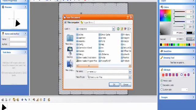The width and height of the screenshot is (196, 110).
Task: Click Cancel button in Save Document dialog
Action: click(x=126, y=85)
